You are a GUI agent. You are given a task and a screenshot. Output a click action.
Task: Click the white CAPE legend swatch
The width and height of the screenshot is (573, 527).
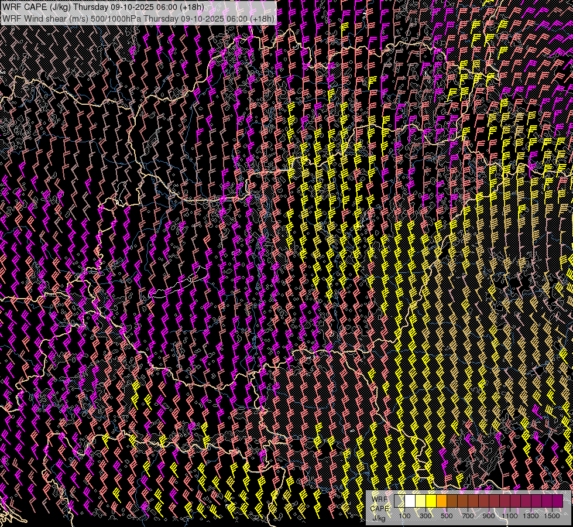[x=410, y=501]
